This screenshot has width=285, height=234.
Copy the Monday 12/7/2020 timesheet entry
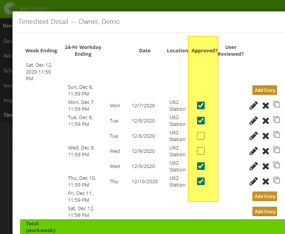tap(277, 104)
